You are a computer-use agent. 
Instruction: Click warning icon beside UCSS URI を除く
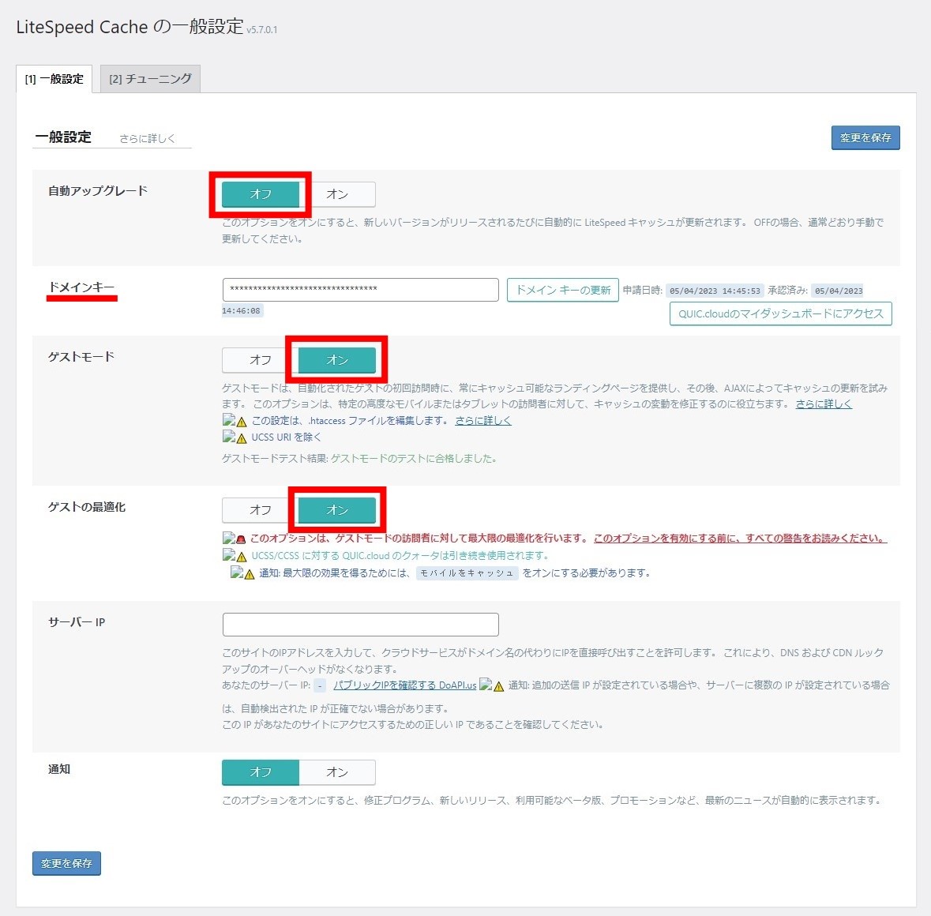(x=241, y=438)
